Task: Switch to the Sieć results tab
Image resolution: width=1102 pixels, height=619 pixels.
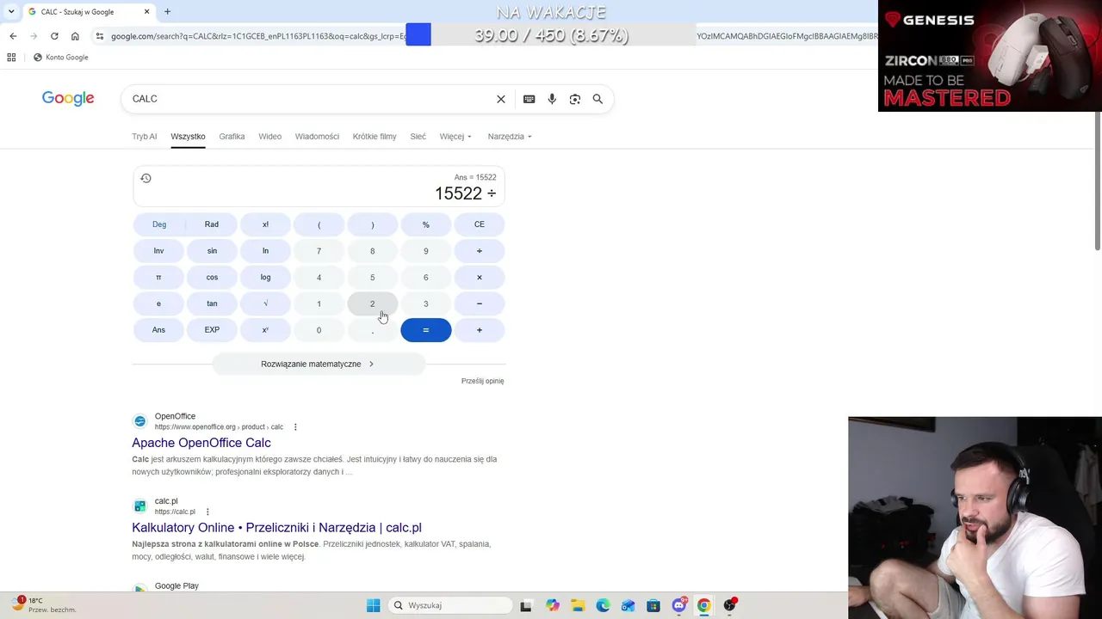Action: pyautogui.click(x=418, y=137)
